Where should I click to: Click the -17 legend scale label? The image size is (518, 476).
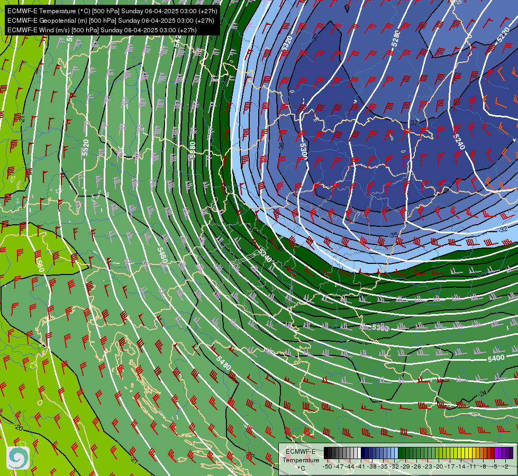(451, 466)
